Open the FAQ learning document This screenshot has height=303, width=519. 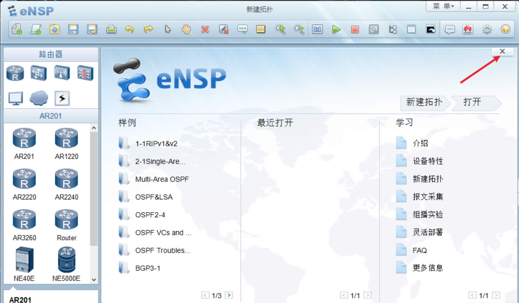click(x=419, y=250)
